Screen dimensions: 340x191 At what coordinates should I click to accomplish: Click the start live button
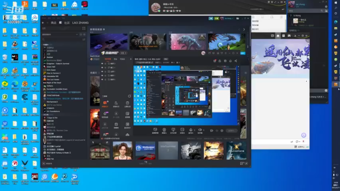click(231, 131)
